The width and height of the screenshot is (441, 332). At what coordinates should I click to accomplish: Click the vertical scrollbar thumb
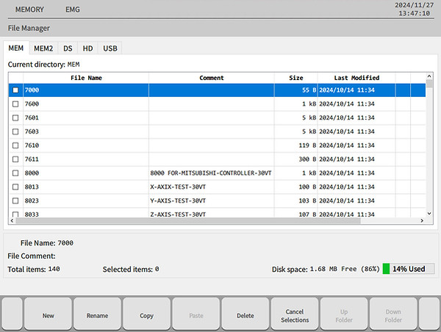coord(429,84)
